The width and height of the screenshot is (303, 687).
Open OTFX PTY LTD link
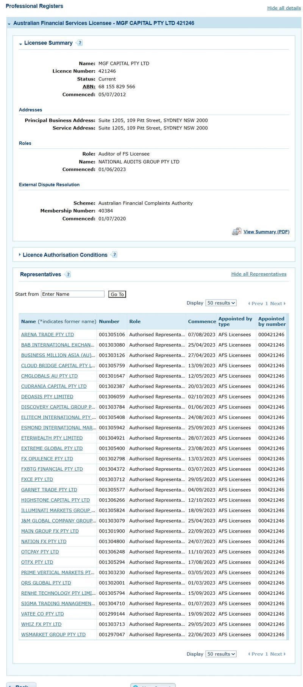coord(37,562)
